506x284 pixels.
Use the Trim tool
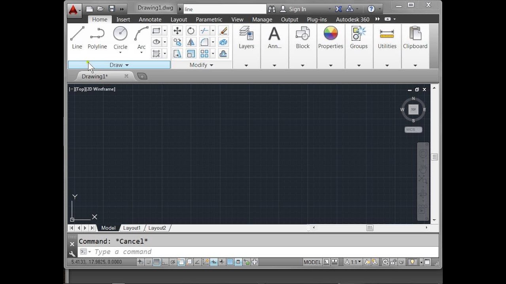[204, 31]
